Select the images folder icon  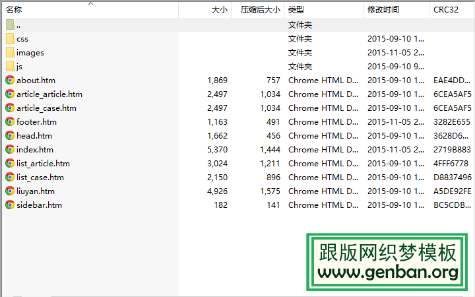pyautogui.click(x=10, y=52)
